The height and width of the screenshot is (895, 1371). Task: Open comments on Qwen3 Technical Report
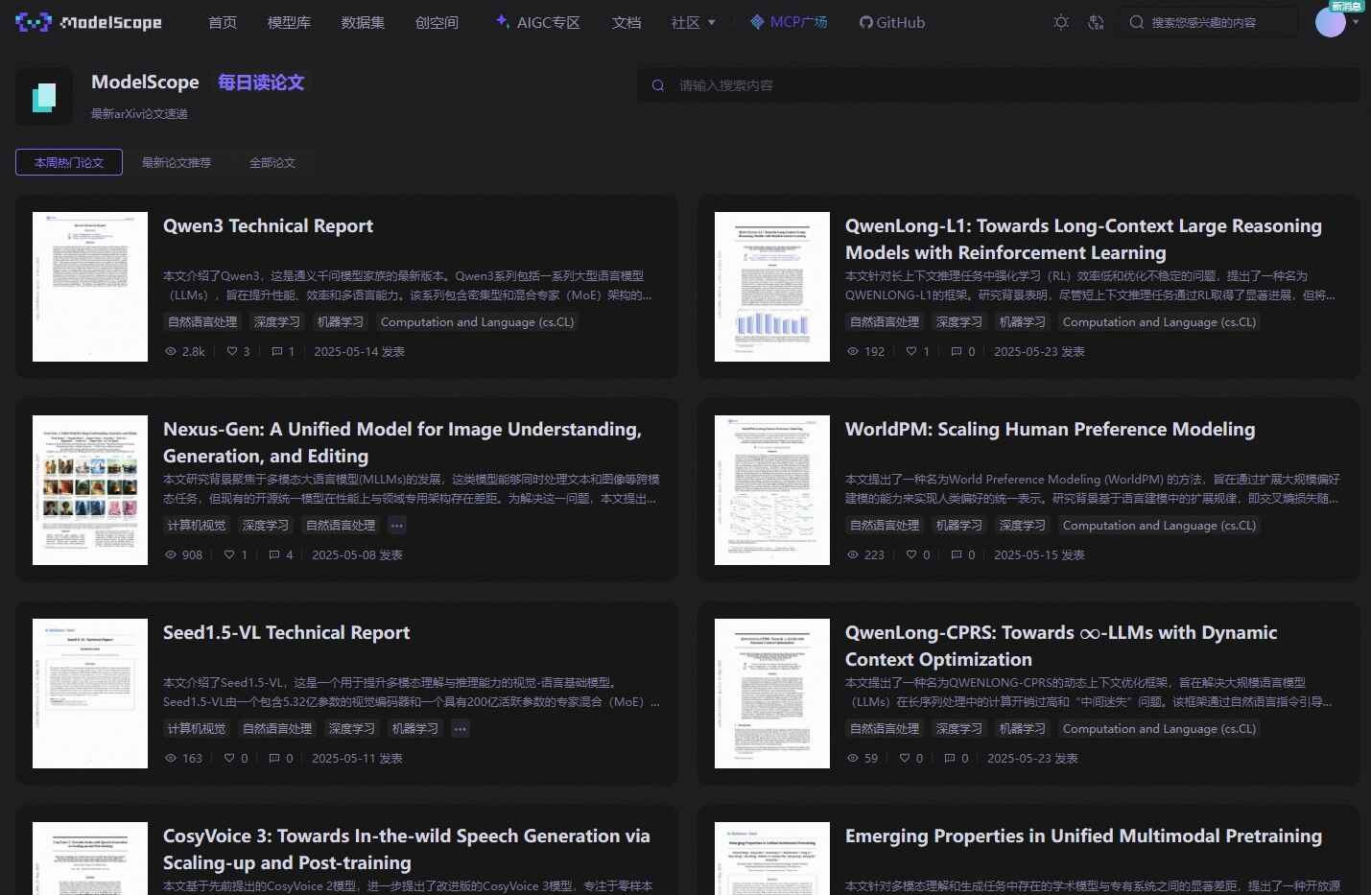pyautogui.click(x=277, y=351)
